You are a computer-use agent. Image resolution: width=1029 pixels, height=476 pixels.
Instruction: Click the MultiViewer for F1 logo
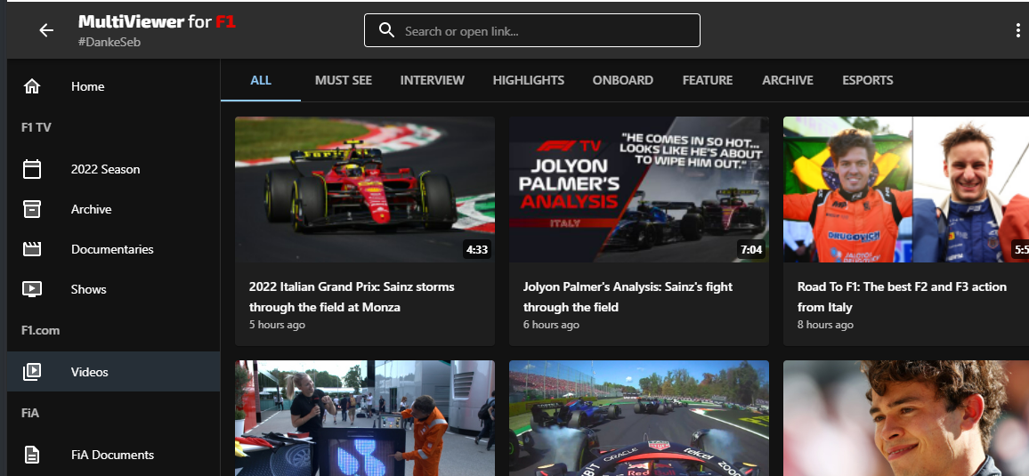coord(157,21)
